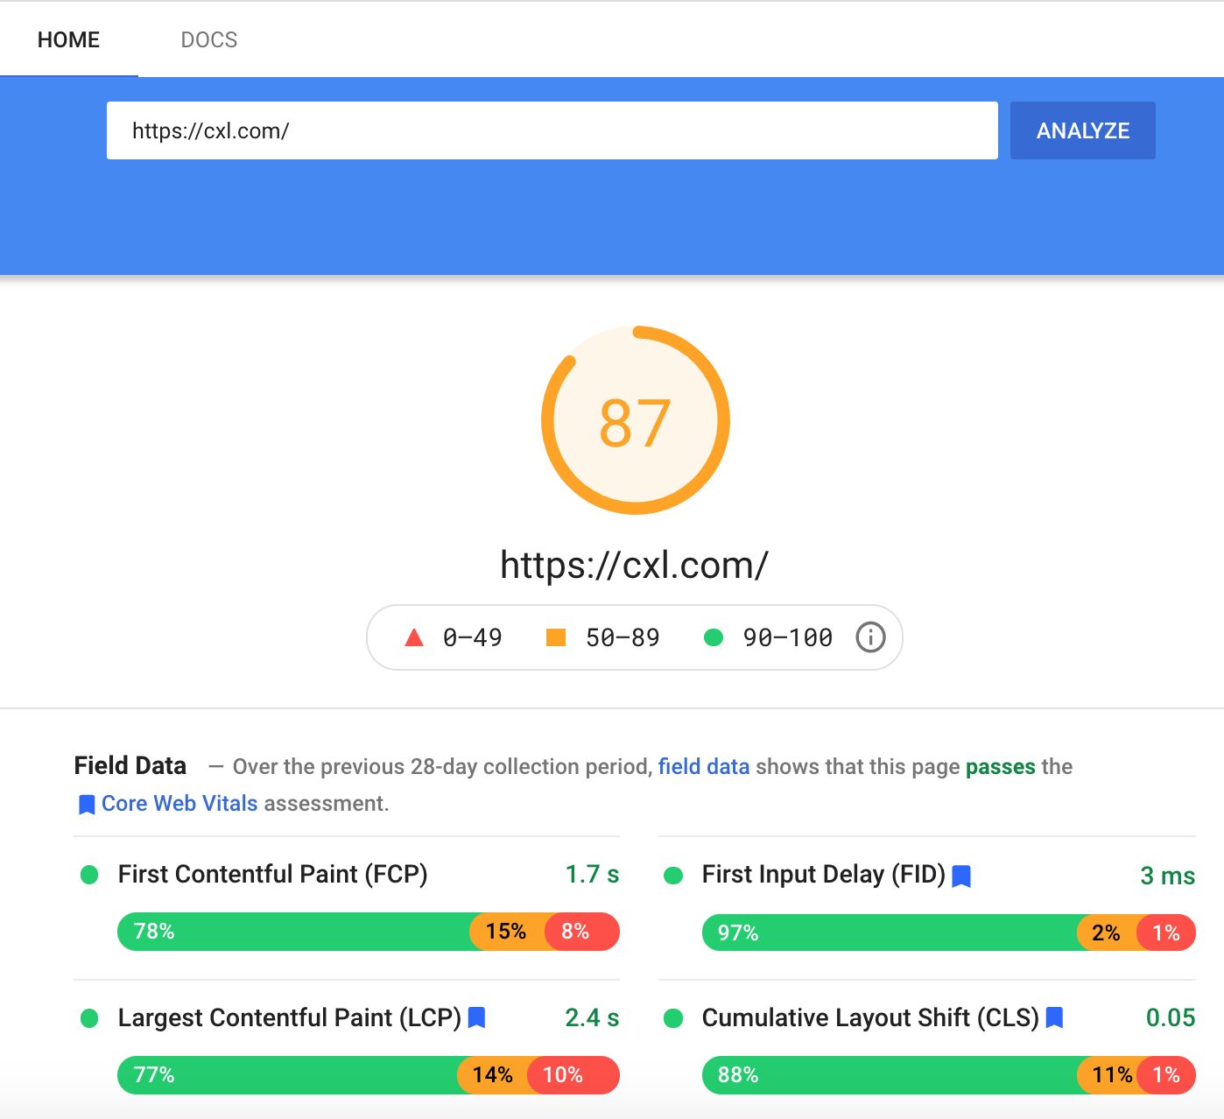Click the ANALYZE button

point(1082,130)
